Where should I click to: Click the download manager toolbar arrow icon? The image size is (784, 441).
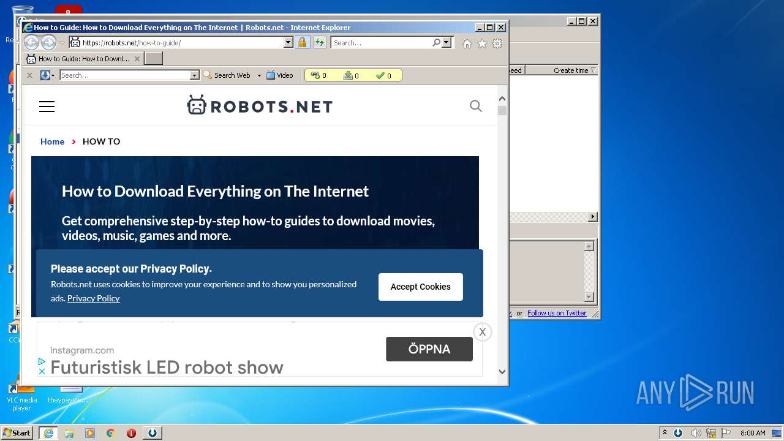point(45,75)
